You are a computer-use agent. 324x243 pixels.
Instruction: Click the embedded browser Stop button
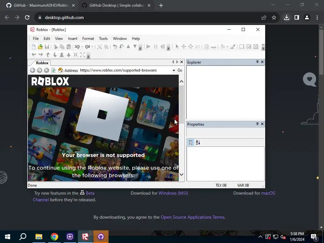[47, 70]
